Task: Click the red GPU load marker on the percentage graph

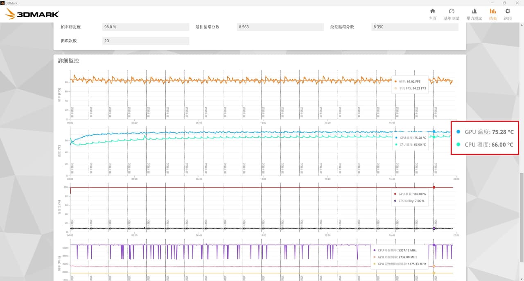Action: coord(434,187)
